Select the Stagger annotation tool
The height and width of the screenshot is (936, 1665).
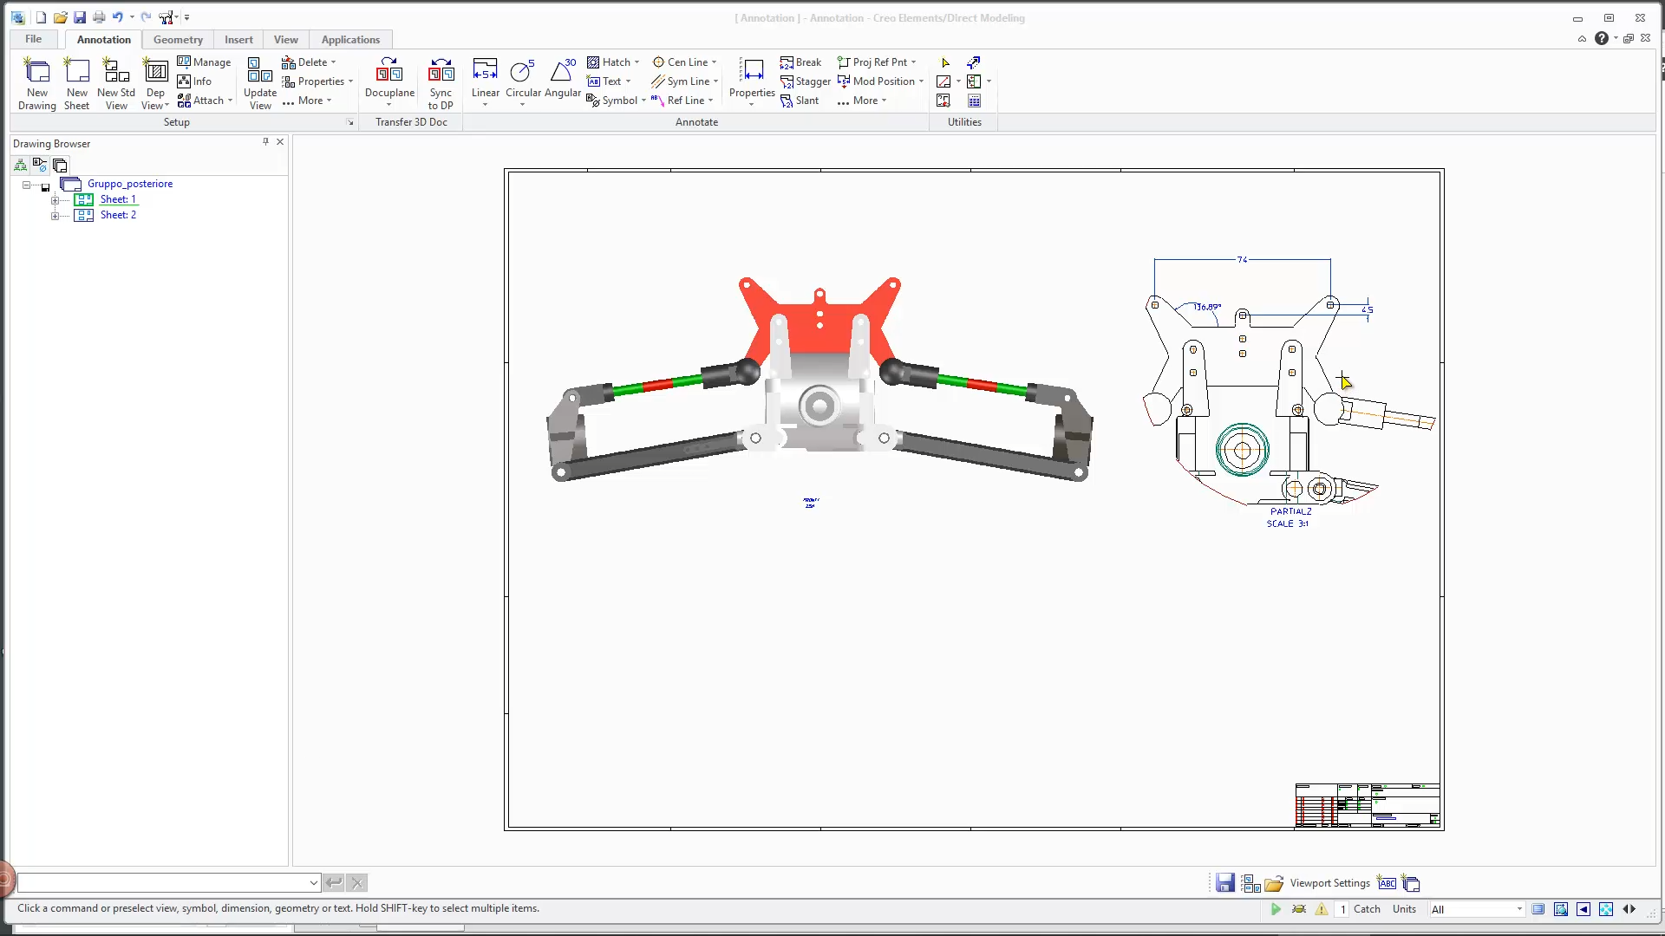[806, 81]
